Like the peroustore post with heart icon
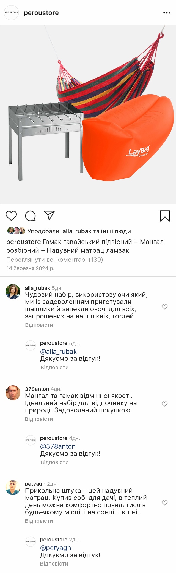 click(11, 216)
